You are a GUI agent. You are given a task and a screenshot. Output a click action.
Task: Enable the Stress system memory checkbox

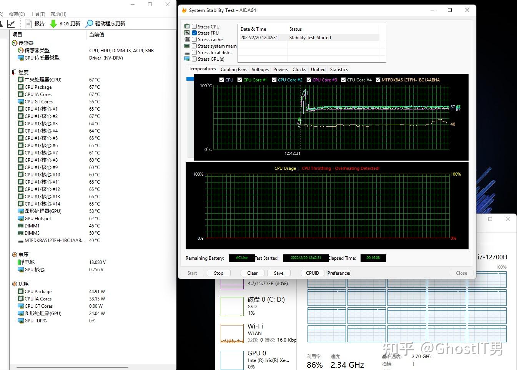[194, 46]
